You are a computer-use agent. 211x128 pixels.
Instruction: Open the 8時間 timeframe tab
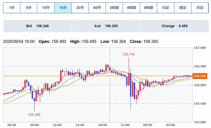pyautogui.click(x=148, y=8)
